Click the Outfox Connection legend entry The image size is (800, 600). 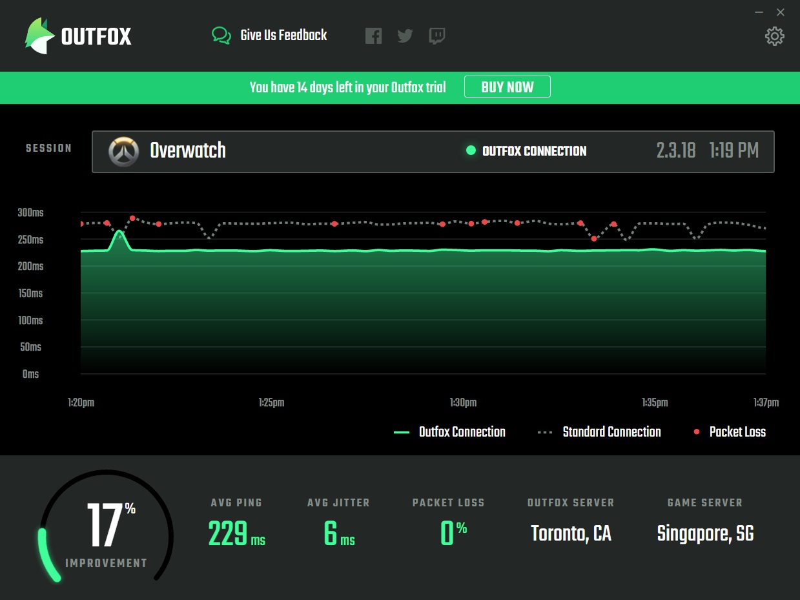point(449,432)
